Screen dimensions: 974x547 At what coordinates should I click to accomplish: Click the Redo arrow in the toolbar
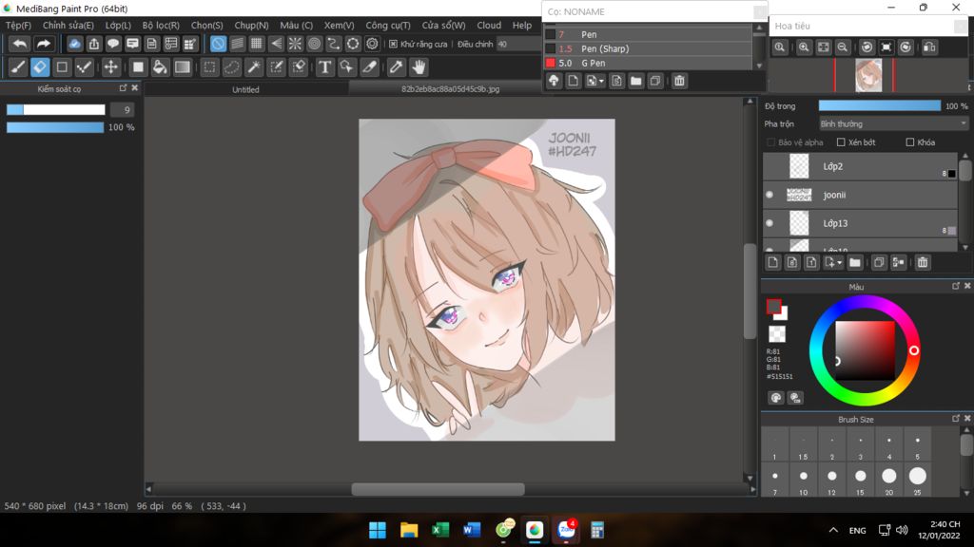pos(43,44)
